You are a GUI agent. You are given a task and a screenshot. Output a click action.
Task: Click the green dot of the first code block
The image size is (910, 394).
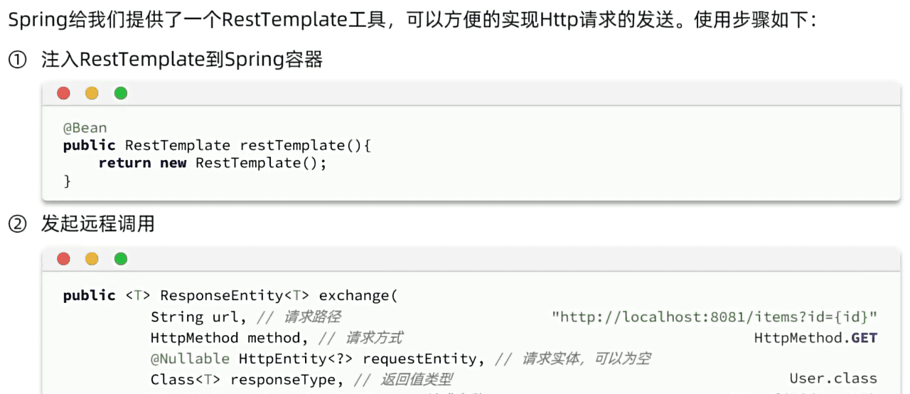pos(121,93)
